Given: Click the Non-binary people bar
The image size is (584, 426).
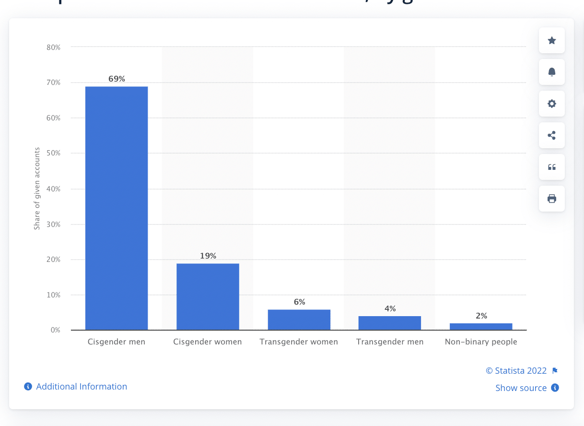Looking at the screenshot, I should click(x=481, y=327).
